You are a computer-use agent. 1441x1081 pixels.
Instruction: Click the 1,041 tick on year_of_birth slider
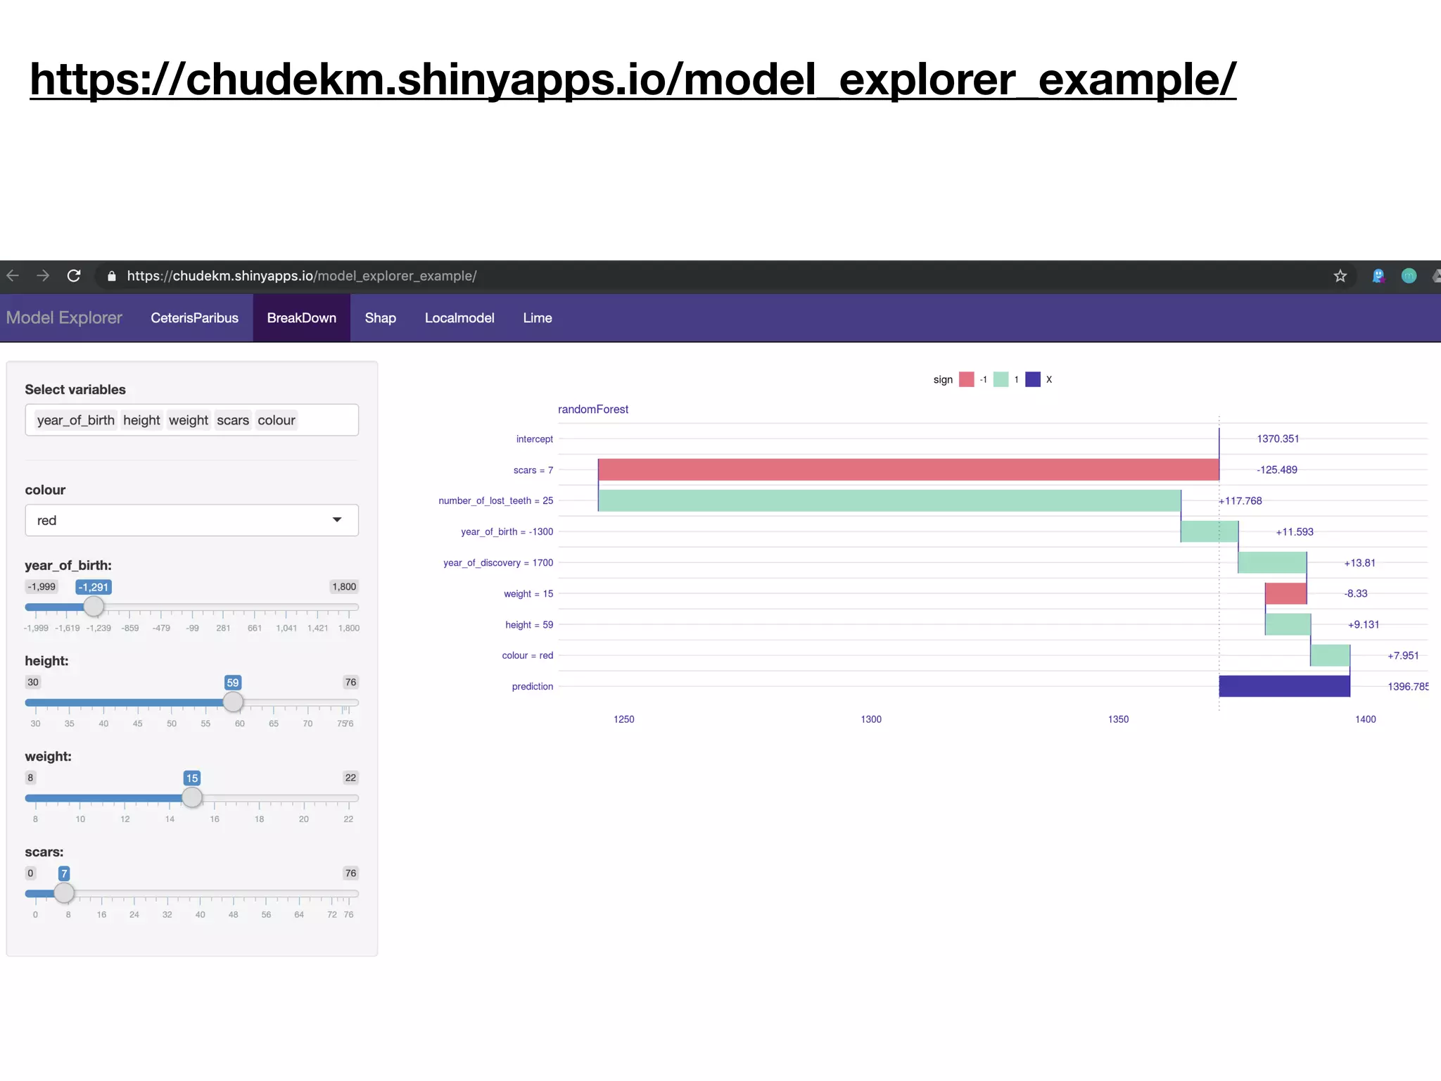coord(286,628)
